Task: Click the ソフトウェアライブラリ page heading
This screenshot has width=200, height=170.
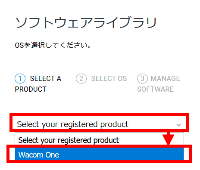Action: pos(86,23)
